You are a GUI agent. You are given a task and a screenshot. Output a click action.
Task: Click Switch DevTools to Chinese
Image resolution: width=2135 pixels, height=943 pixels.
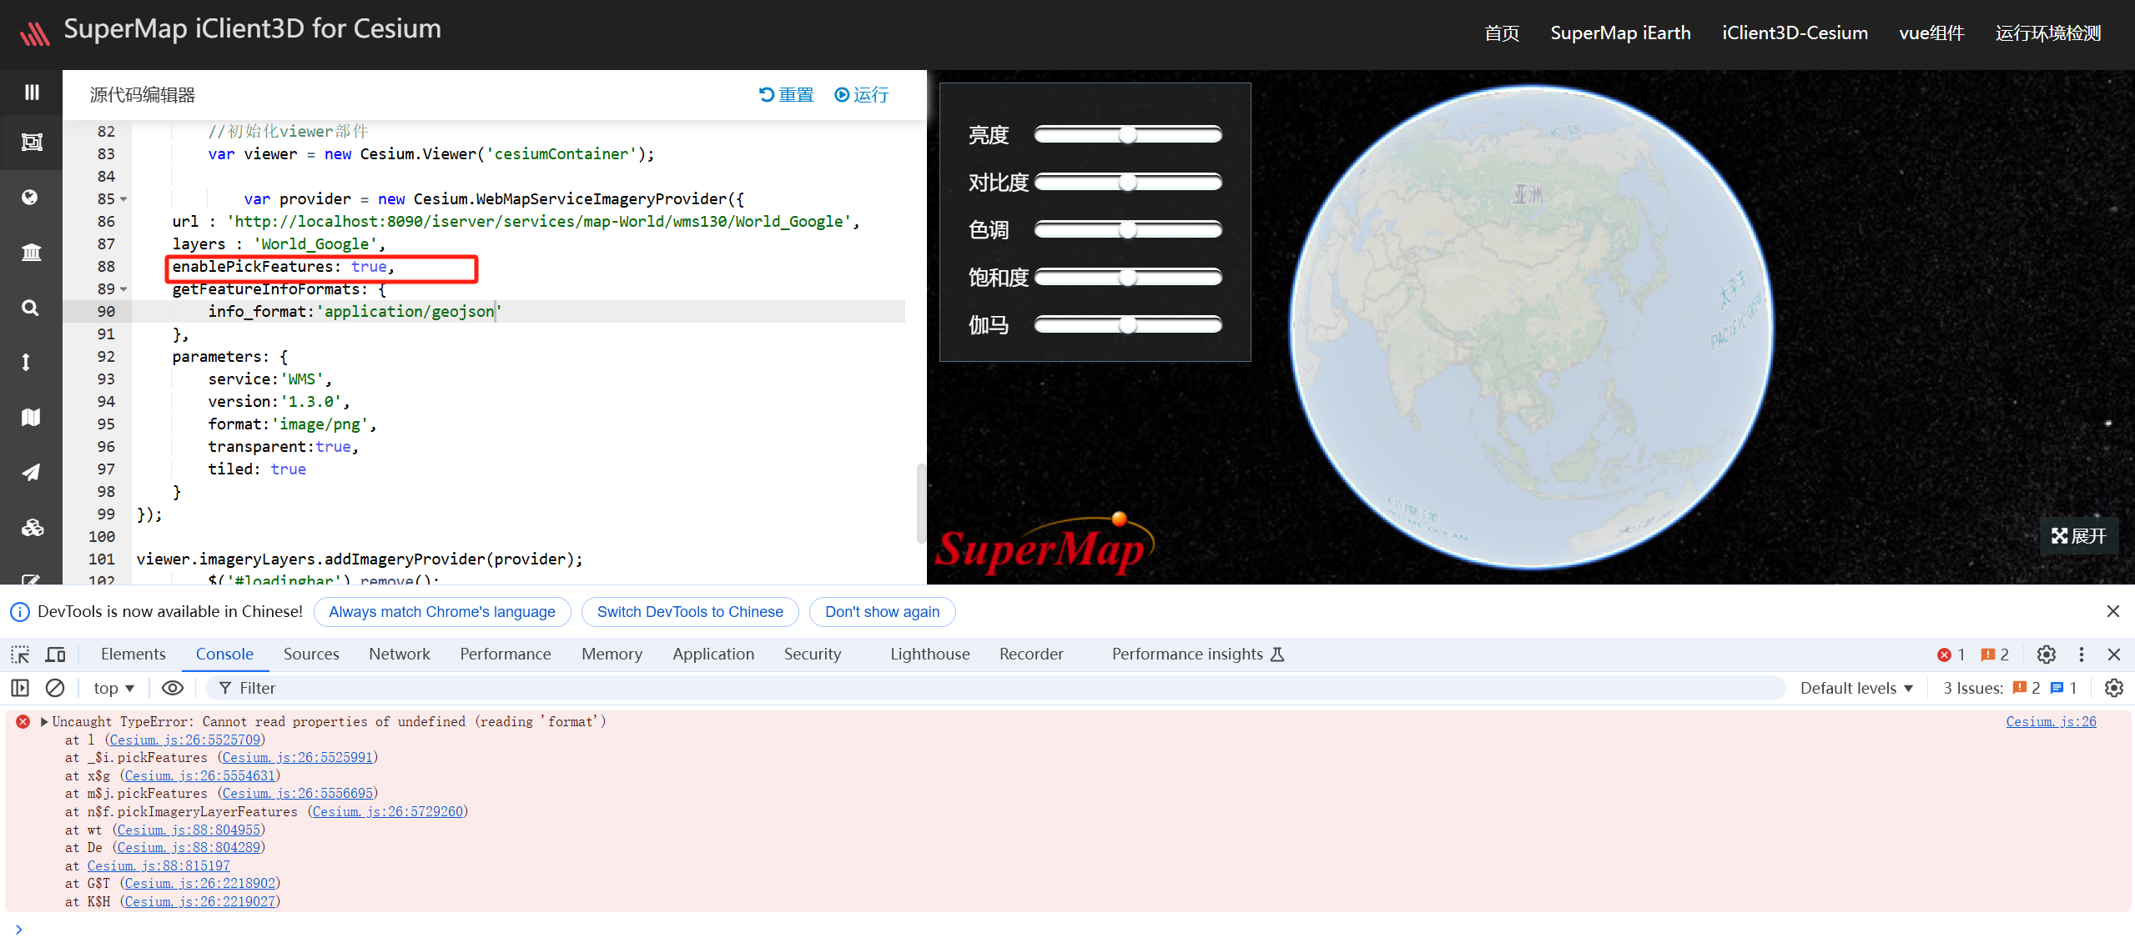click(x=689, y=612)
